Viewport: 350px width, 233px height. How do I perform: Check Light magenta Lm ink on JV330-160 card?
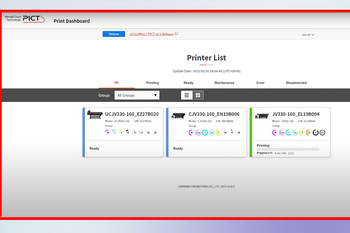tap(282, 133)
